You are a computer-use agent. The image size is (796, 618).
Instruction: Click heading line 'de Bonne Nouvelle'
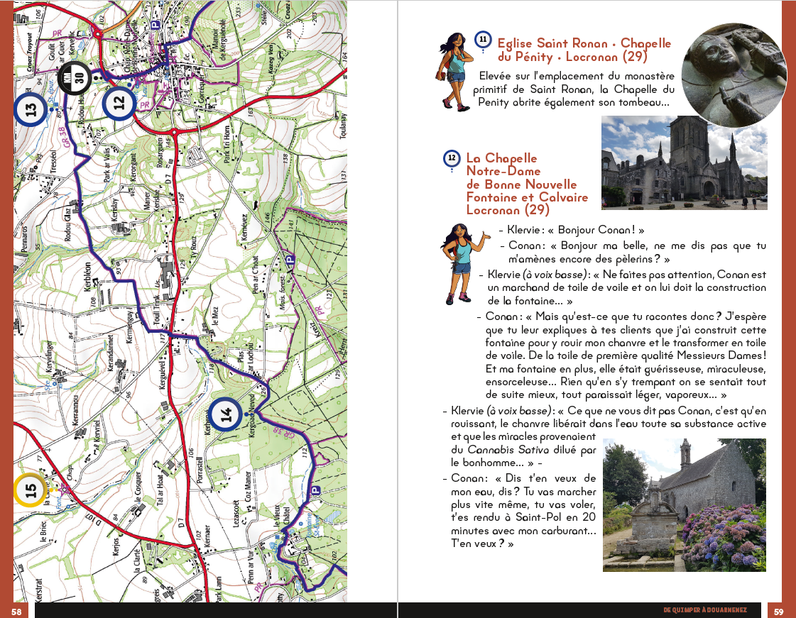[521, 184]
